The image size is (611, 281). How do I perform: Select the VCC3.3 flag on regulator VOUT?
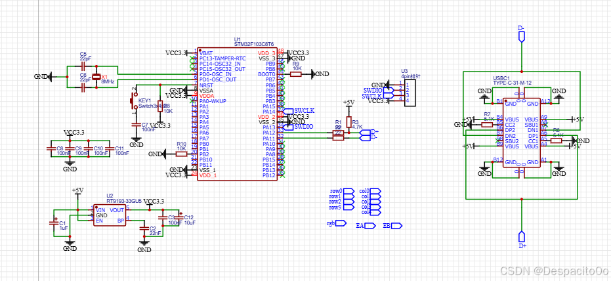154,201
